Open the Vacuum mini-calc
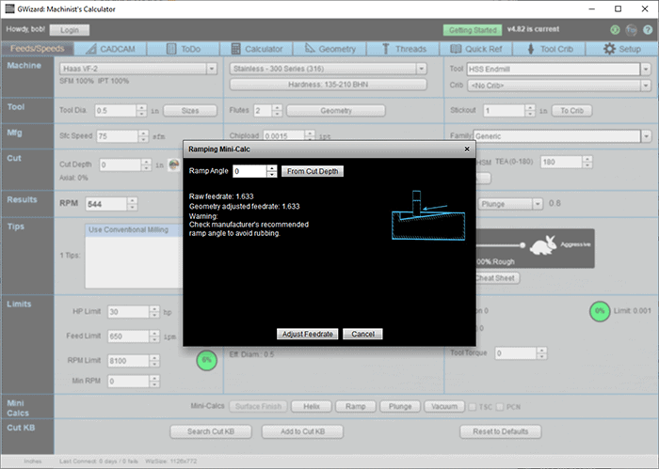The image size is (659, 469). tap(444, 406)
